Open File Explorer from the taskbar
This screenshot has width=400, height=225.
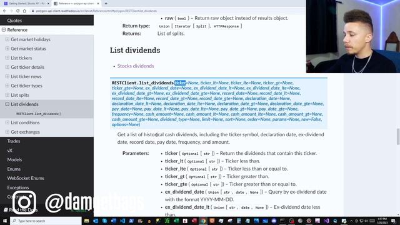coord(86,221)
